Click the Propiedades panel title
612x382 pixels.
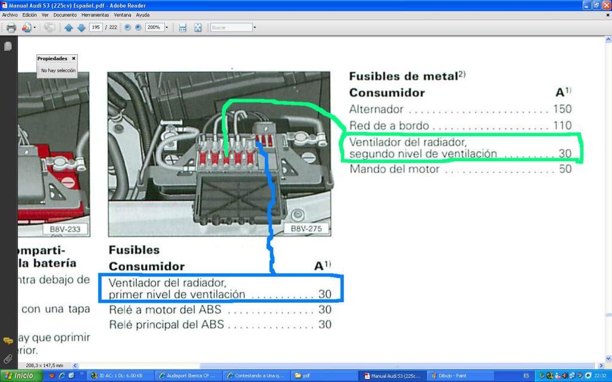(53, 58)
